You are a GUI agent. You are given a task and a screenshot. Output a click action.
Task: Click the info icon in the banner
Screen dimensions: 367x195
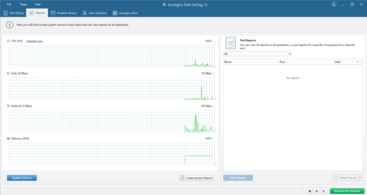(10, 25)
